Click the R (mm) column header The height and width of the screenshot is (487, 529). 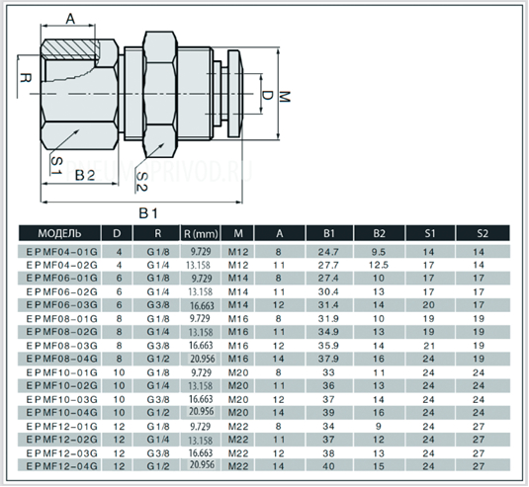point(201,233)
